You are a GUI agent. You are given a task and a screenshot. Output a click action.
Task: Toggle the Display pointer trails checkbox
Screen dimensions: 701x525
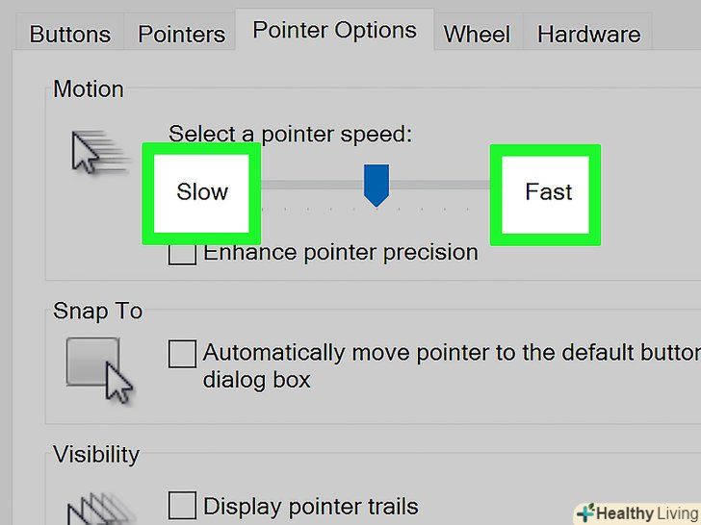[182, 506]
